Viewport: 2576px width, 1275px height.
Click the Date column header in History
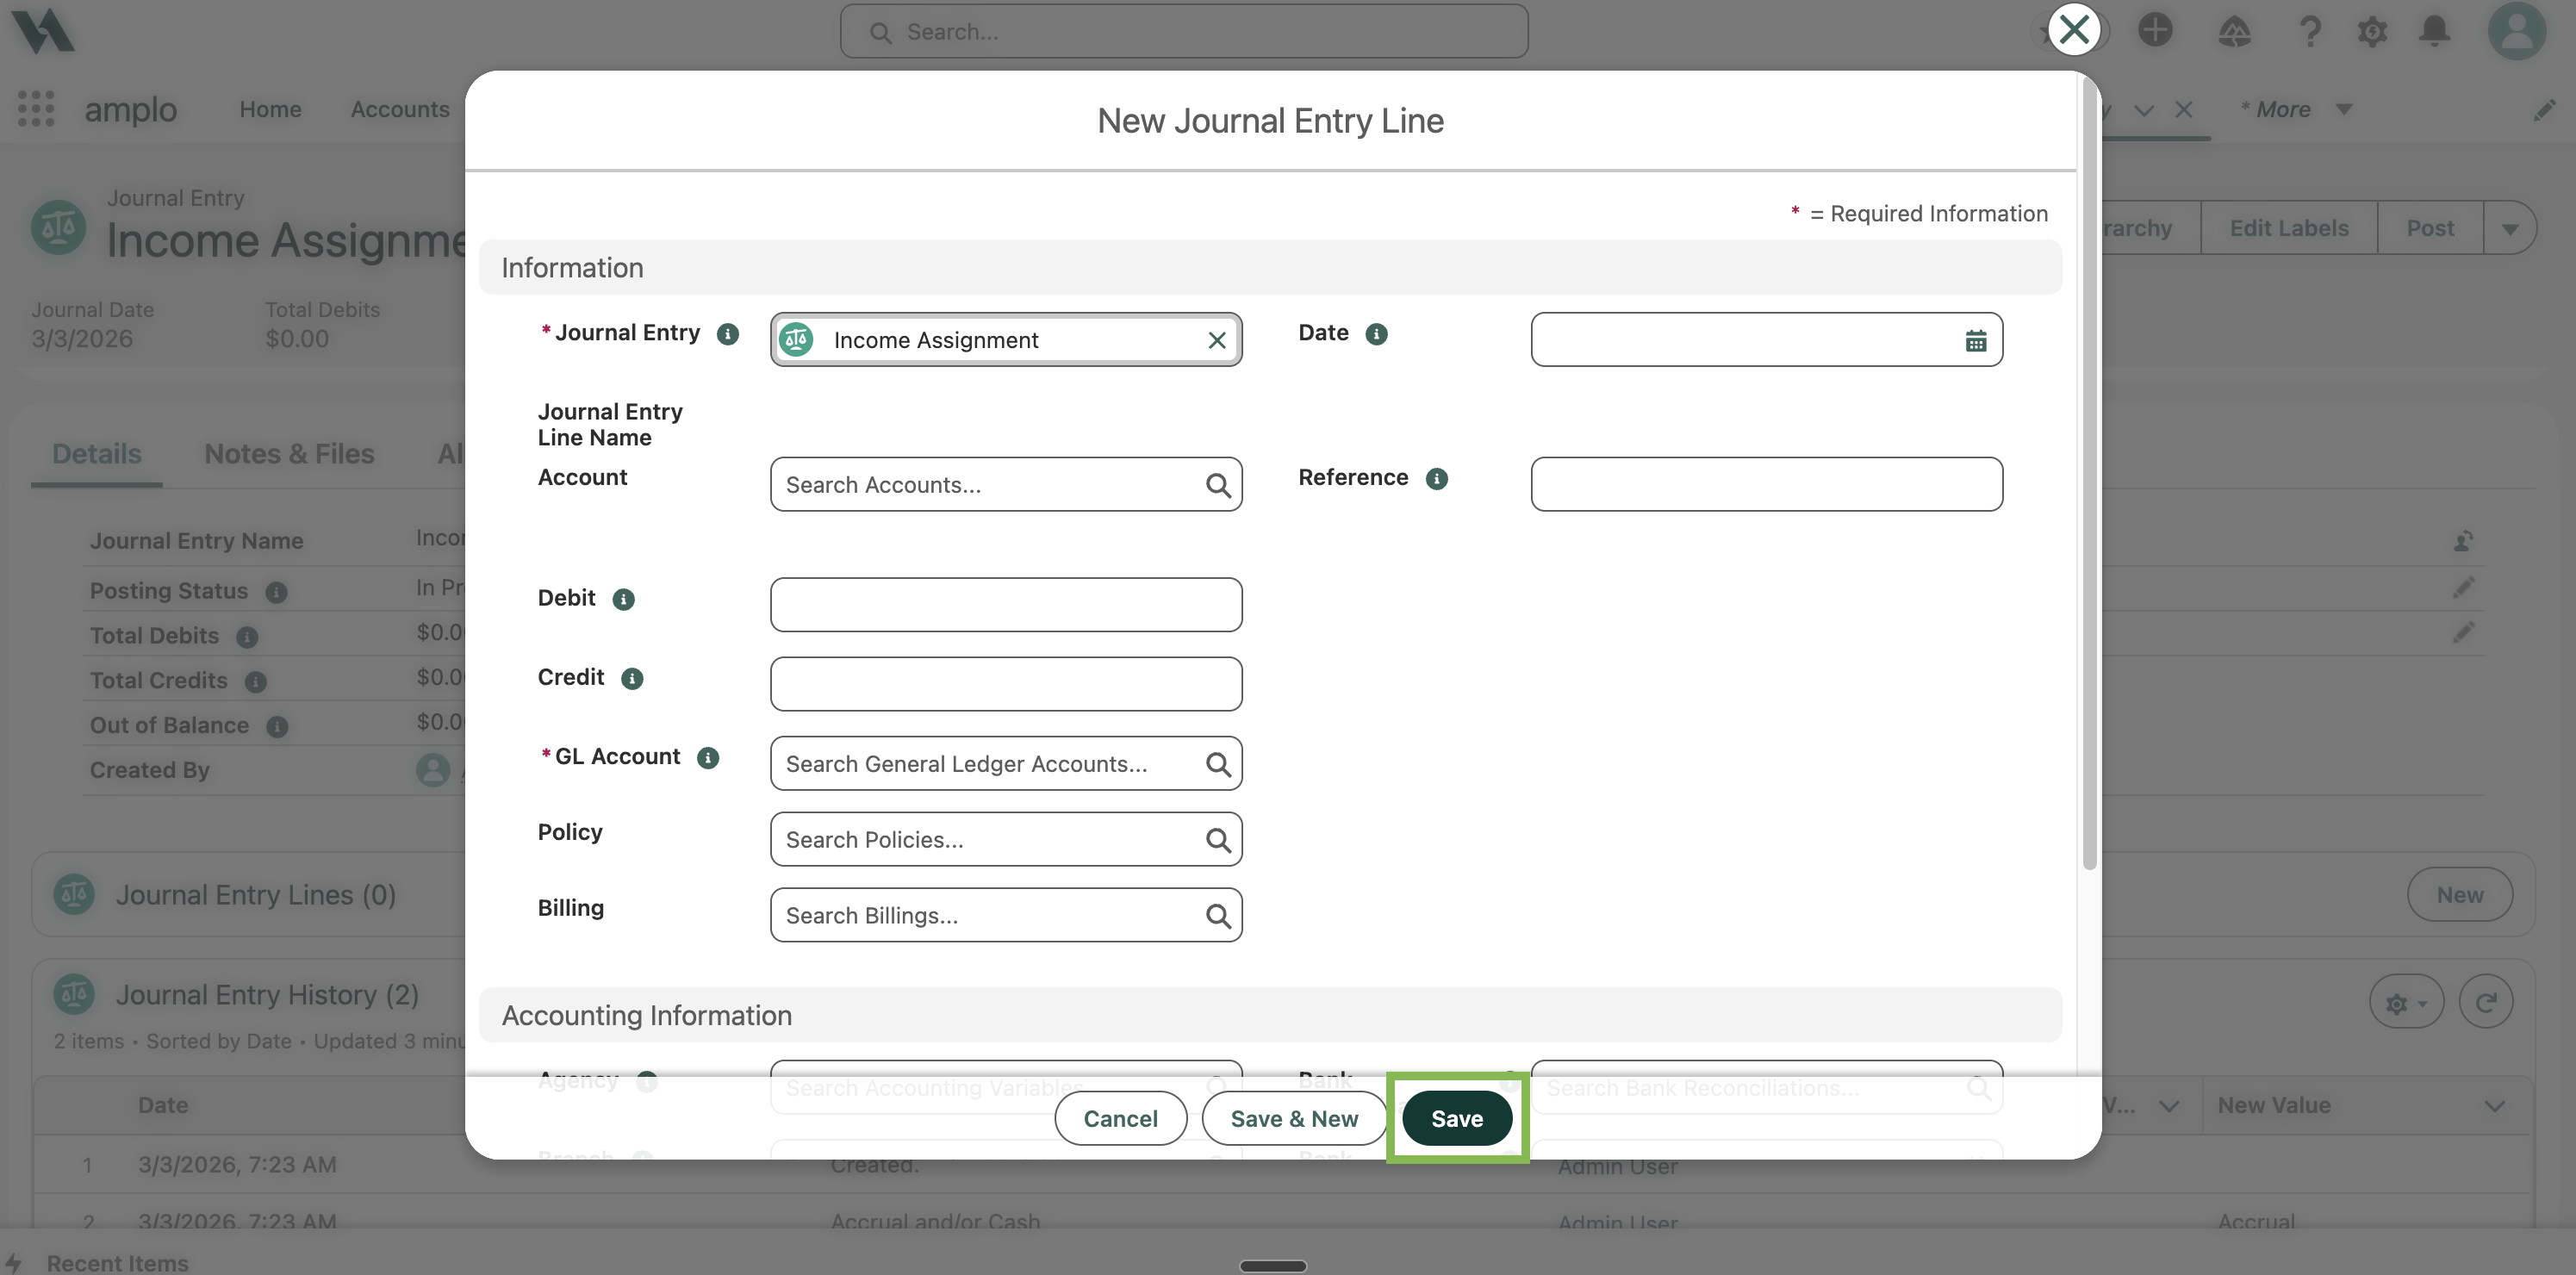pyautogui.click(x=163, y=1106)
